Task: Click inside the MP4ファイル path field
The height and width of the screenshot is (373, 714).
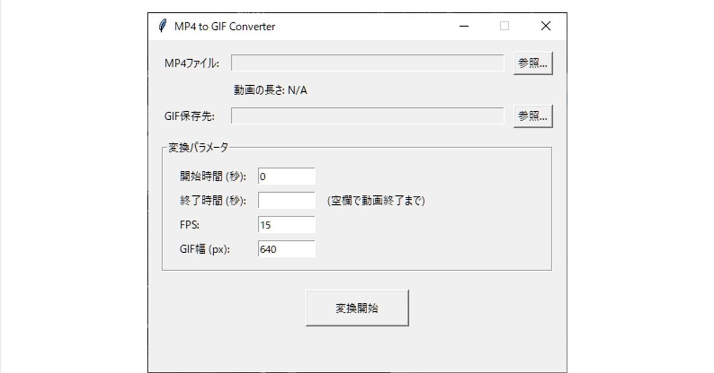Action: (x=368, y=63)
